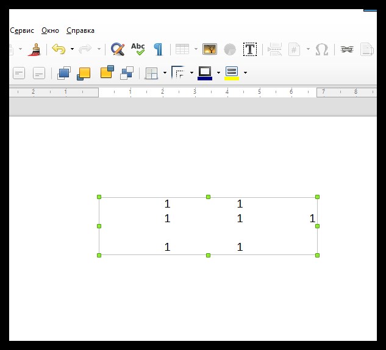The image size is (386, 350).
Task: Insert a page break
Action: [x=275, y=49]
